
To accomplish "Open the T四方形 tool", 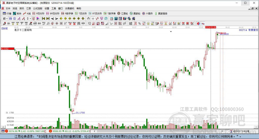I will pyautogui.click(x=81, y=14).
